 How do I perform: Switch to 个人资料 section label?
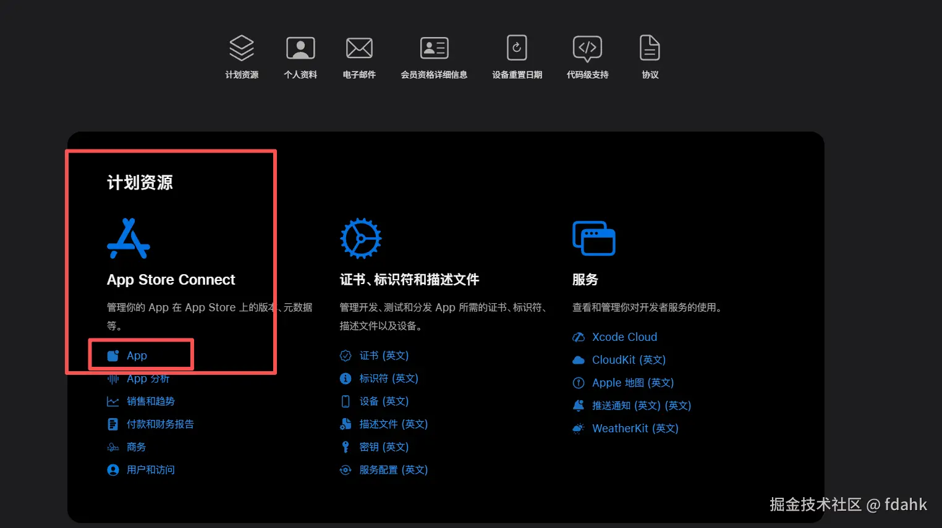[300, 75]
